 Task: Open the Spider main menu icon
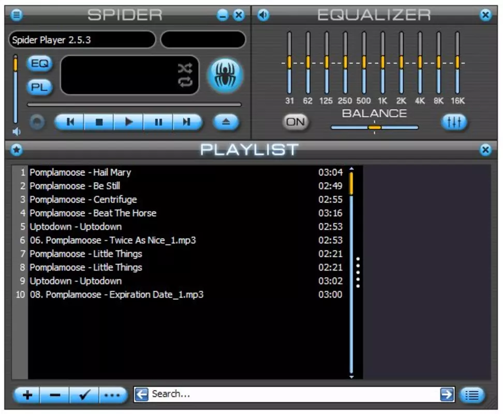[17, 15]
